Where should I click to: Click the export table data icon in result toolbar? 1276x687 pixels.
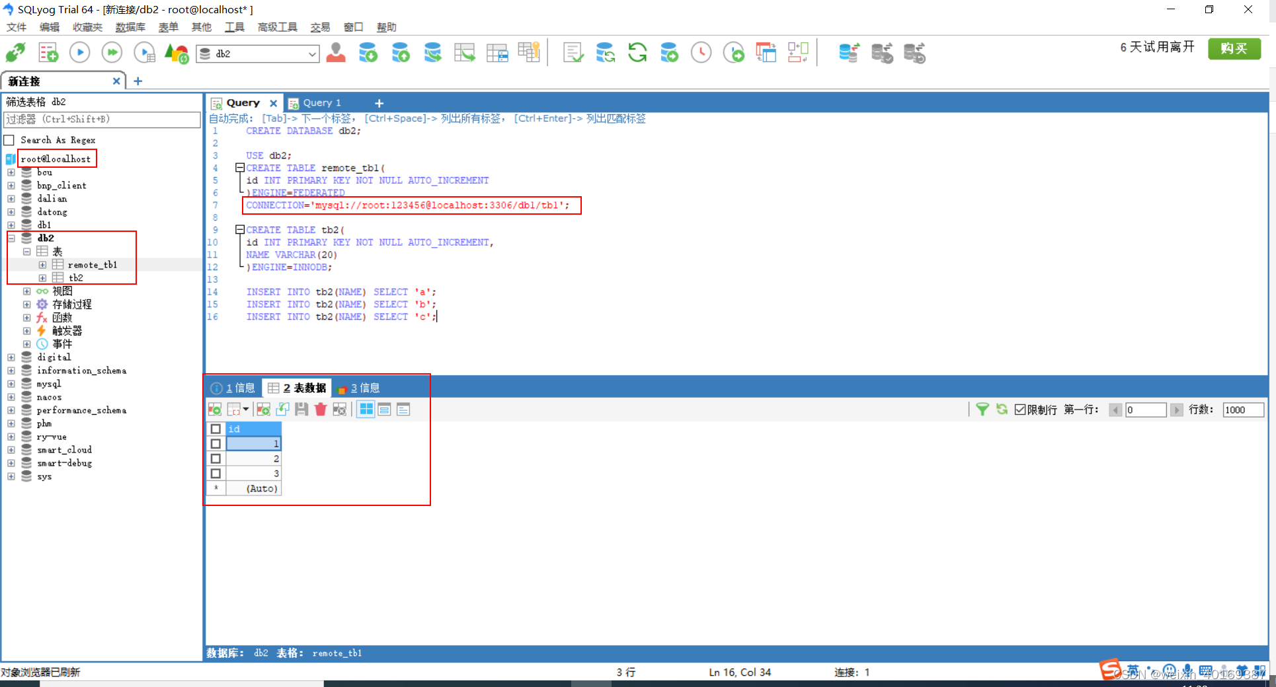(215, 410)
